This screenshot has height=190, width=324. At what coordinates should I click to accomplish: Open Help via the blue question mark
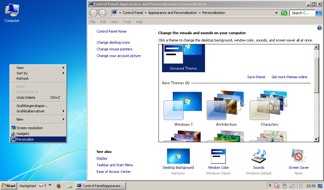coord(320,28)
